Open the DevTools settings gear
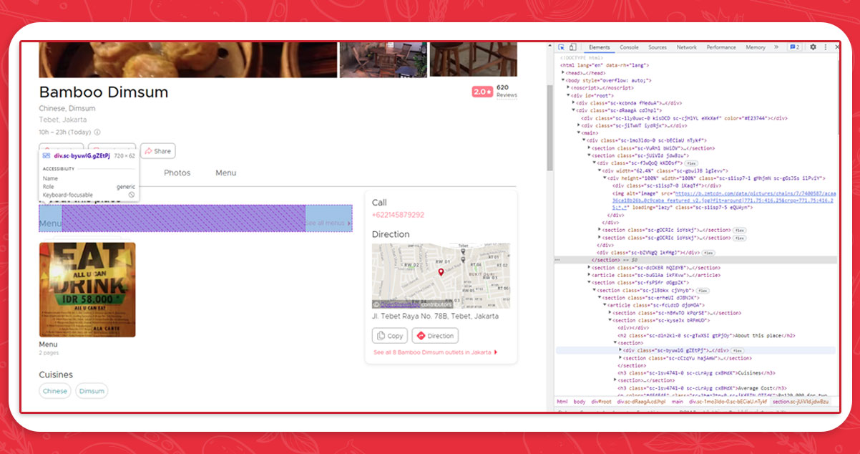This screenshot has width=860, height=454. point(813,47)
